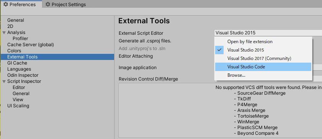Click the gear icon on Preferences tab

tap(6, 4)
